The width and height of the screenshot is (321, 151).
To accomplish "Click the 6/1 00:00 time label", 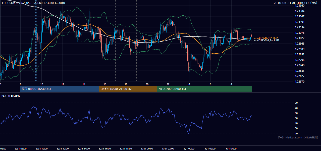I will tap(189, 149).
